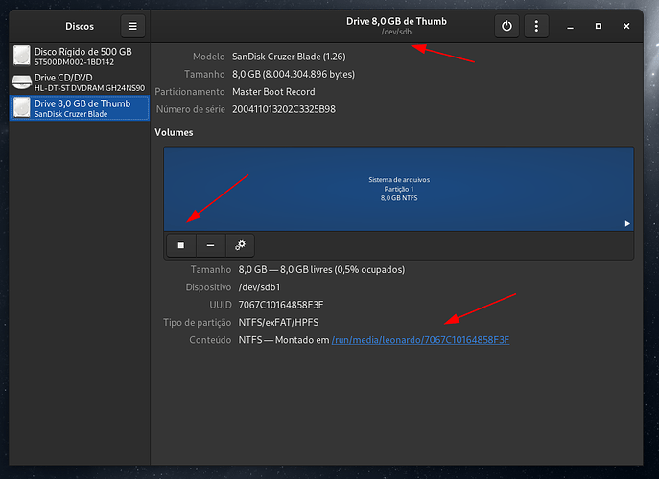Open the drive options kebab menu
The height and width of the screenshot is (479, 659).
536,26
